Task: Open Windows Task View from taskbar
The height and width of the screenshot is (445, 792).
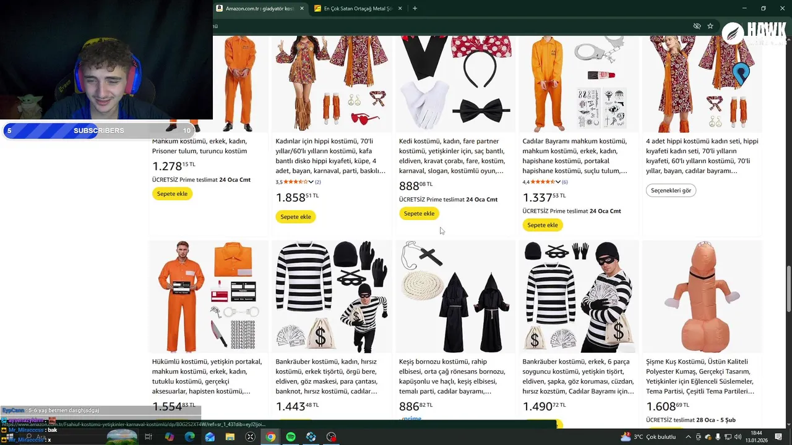Action: coord(148,437)
